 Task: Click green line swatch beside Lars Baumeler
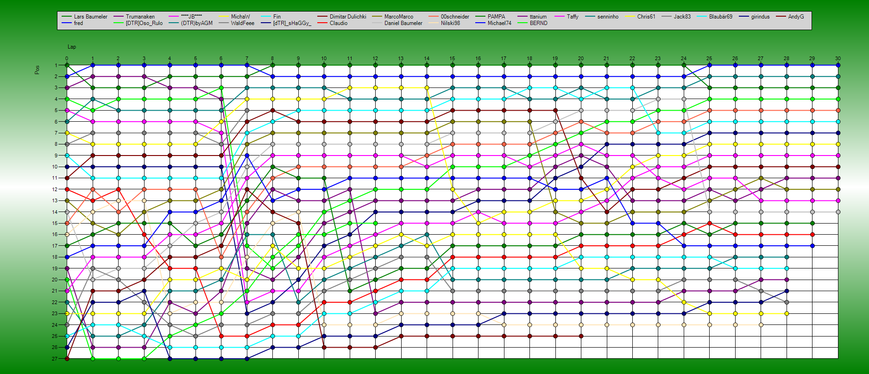67,17
